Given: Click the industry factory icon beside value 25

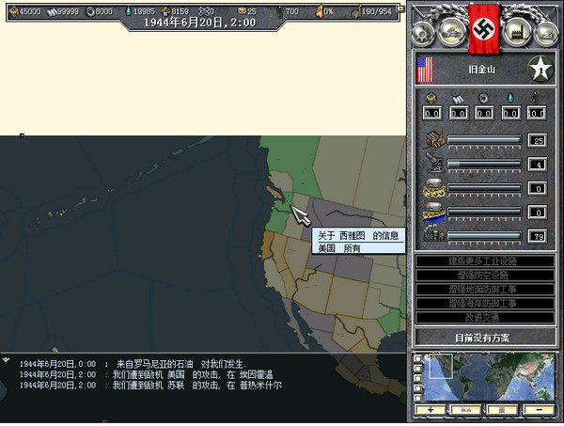Looking at the screenshot, I should 434,139.
